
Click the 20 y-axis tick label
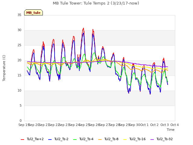19,60
